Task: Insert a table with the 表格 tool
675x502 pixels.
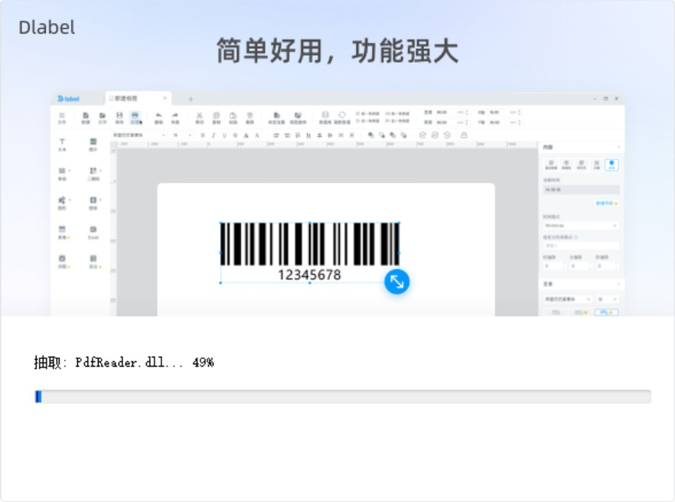Action: [x=61, y=230]
